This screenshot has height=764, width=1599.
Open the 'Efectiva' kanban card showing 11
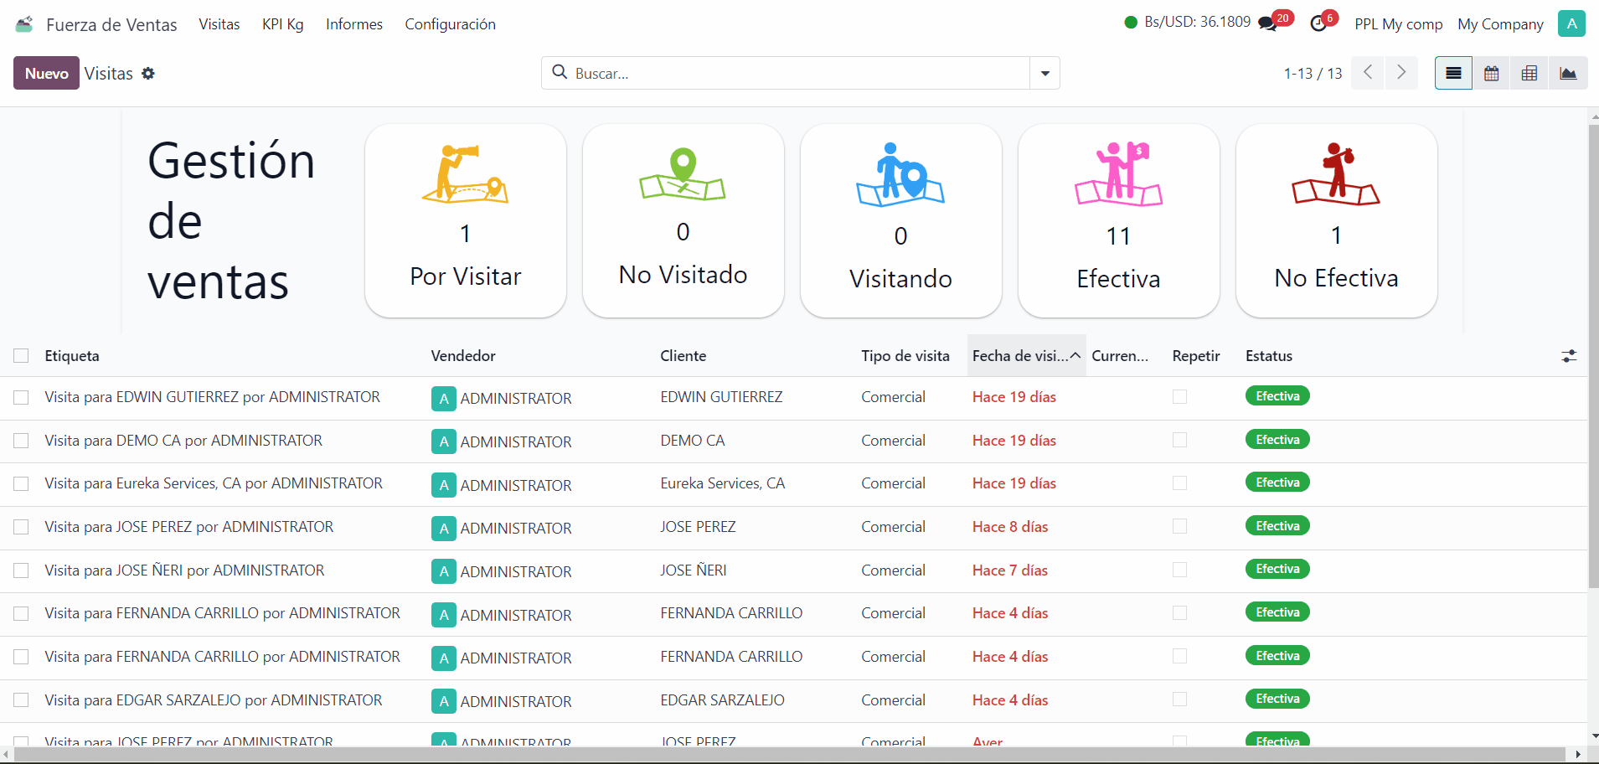1118,220
